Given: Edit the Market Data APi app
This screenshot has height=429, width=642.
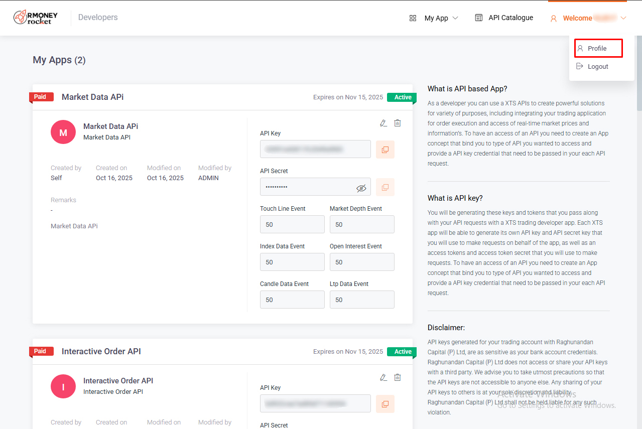Looking at the screenshot, I should tap(383, 123).
